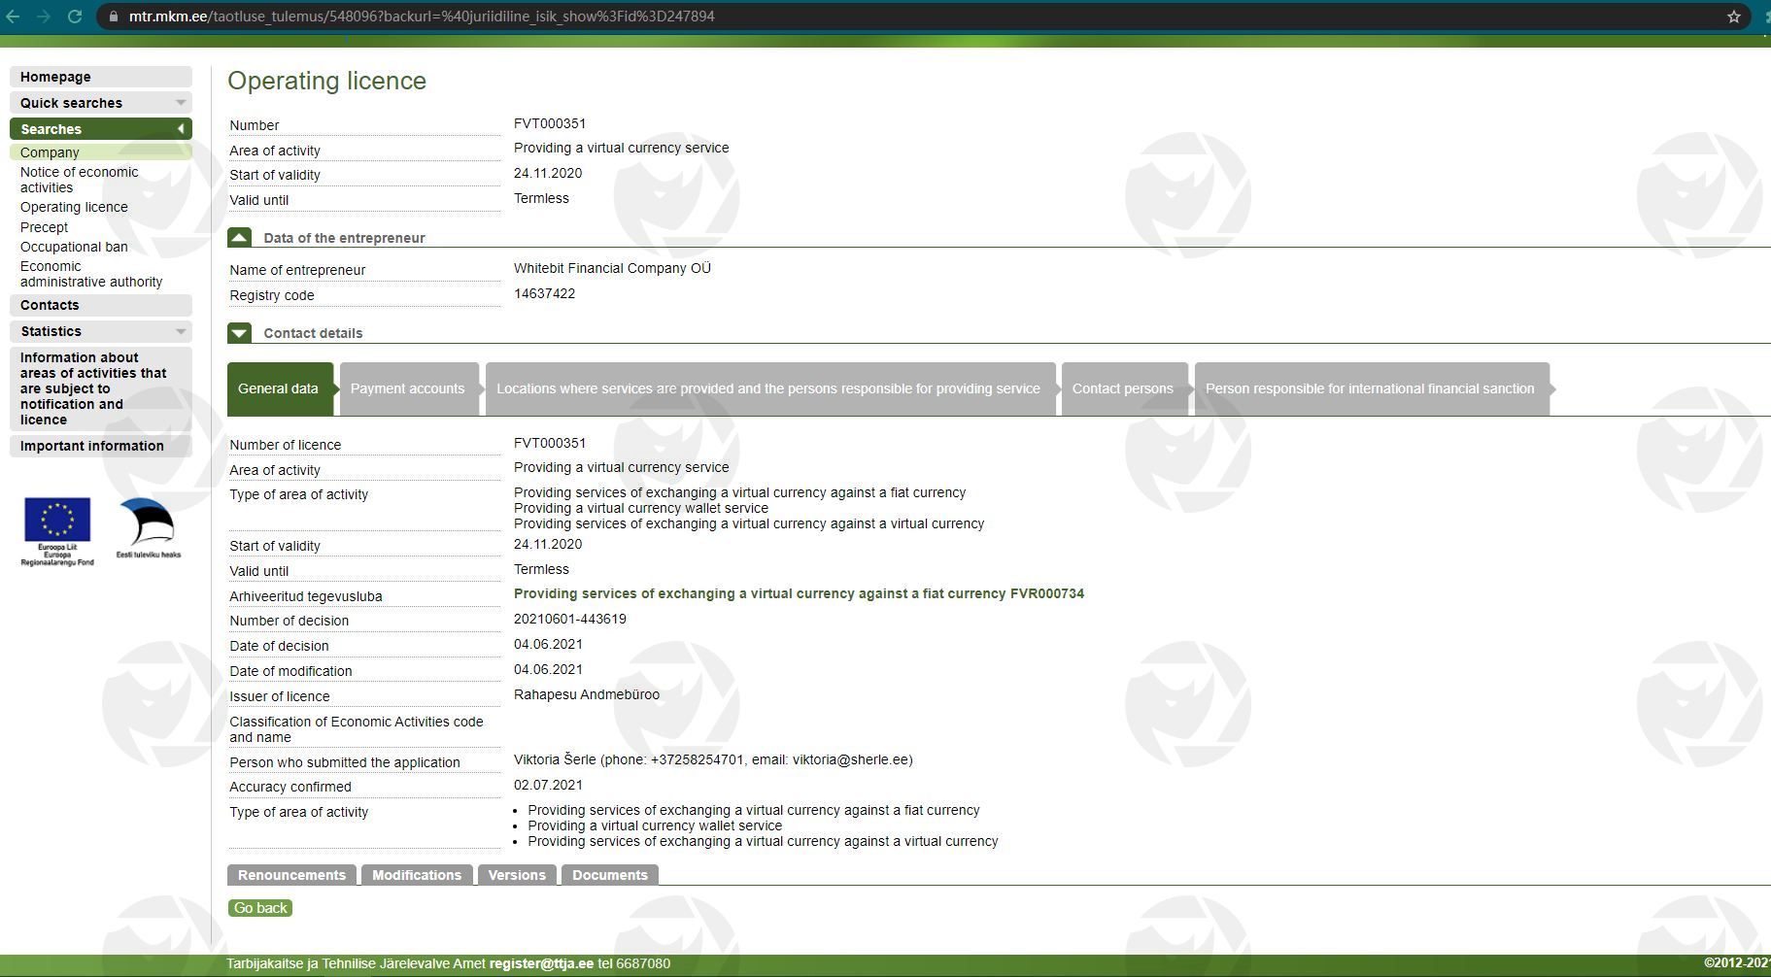Expand the Contact details section arrow
The height and width of the screenshot is (977, 1771).
(x=239, y=333)
